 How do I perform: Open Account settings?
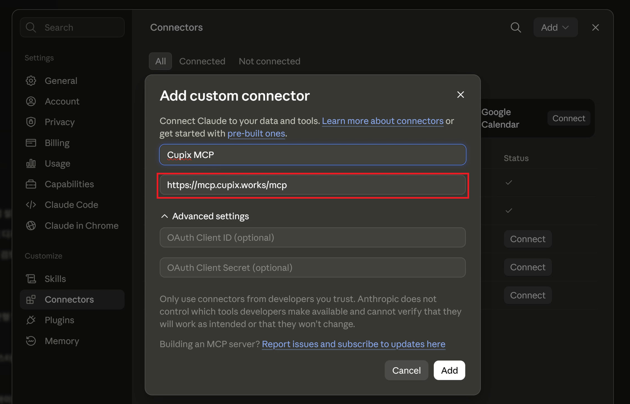[72, 101]
